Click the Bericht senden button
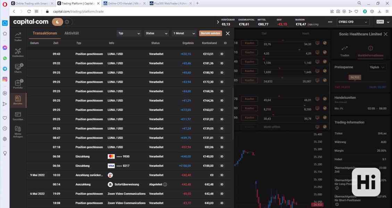This screenshot has width=392, height=208. point(210,33)
